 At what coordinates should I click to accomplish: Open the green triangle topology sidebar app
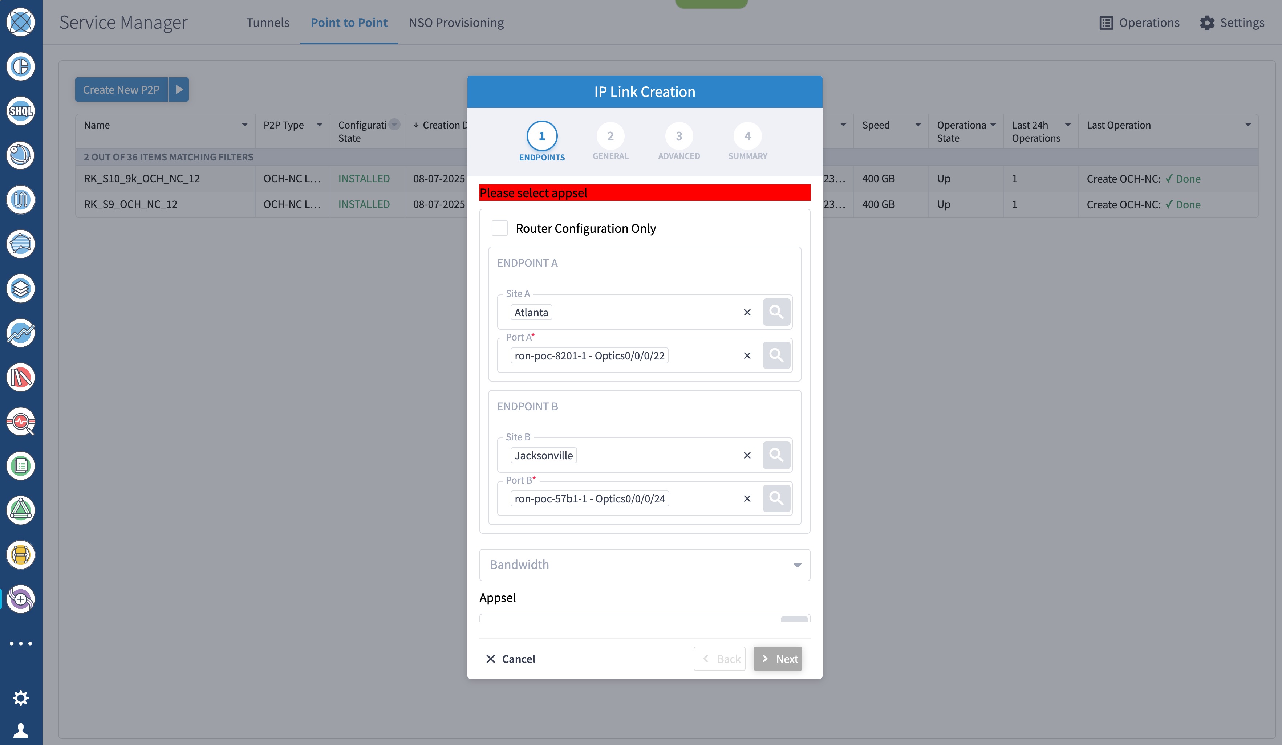pyautogui.click(x=21, y=510)
